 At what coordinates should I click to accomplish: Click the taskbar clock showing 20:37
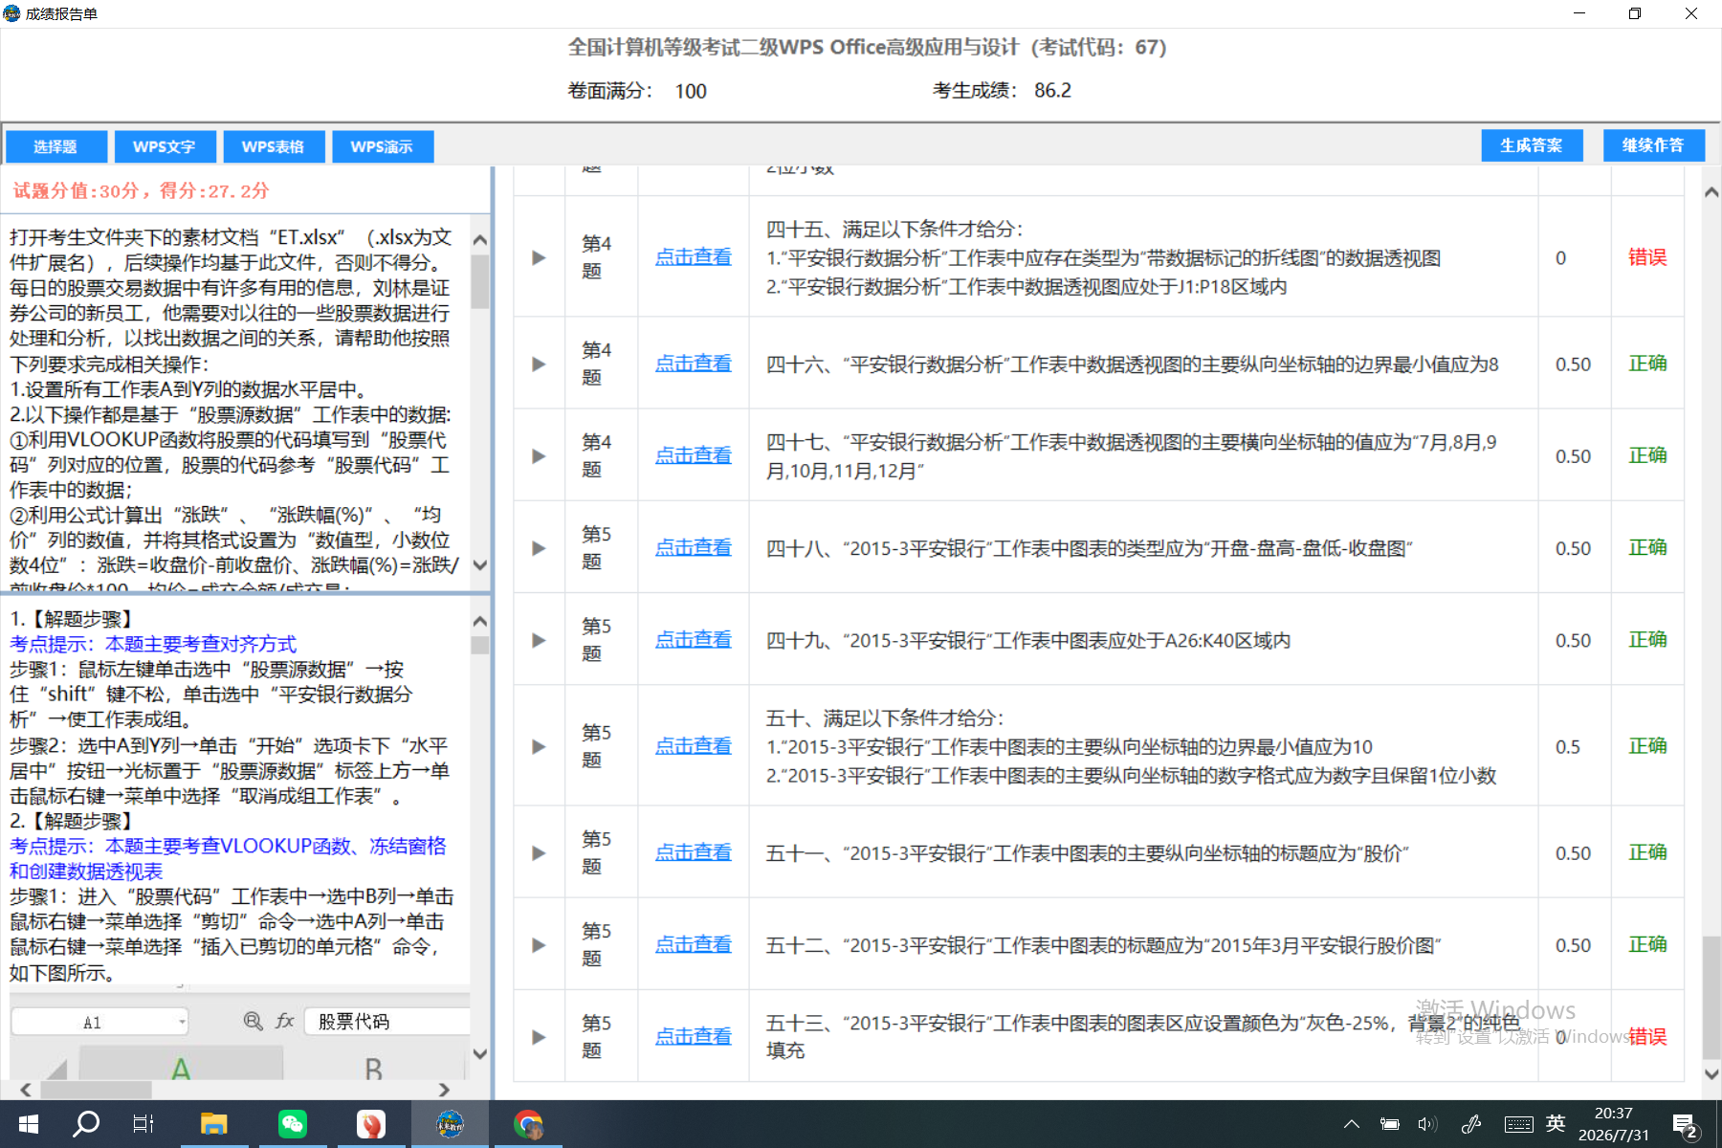click(x=1614, y=1124)
